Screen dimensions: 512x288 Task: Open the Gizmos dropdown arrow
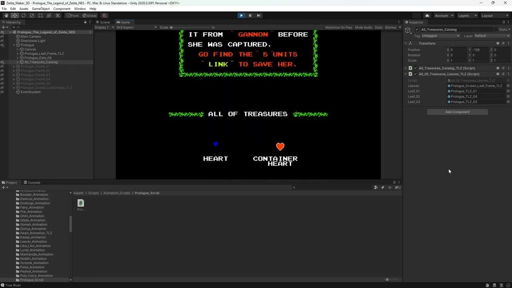(400, 28)
